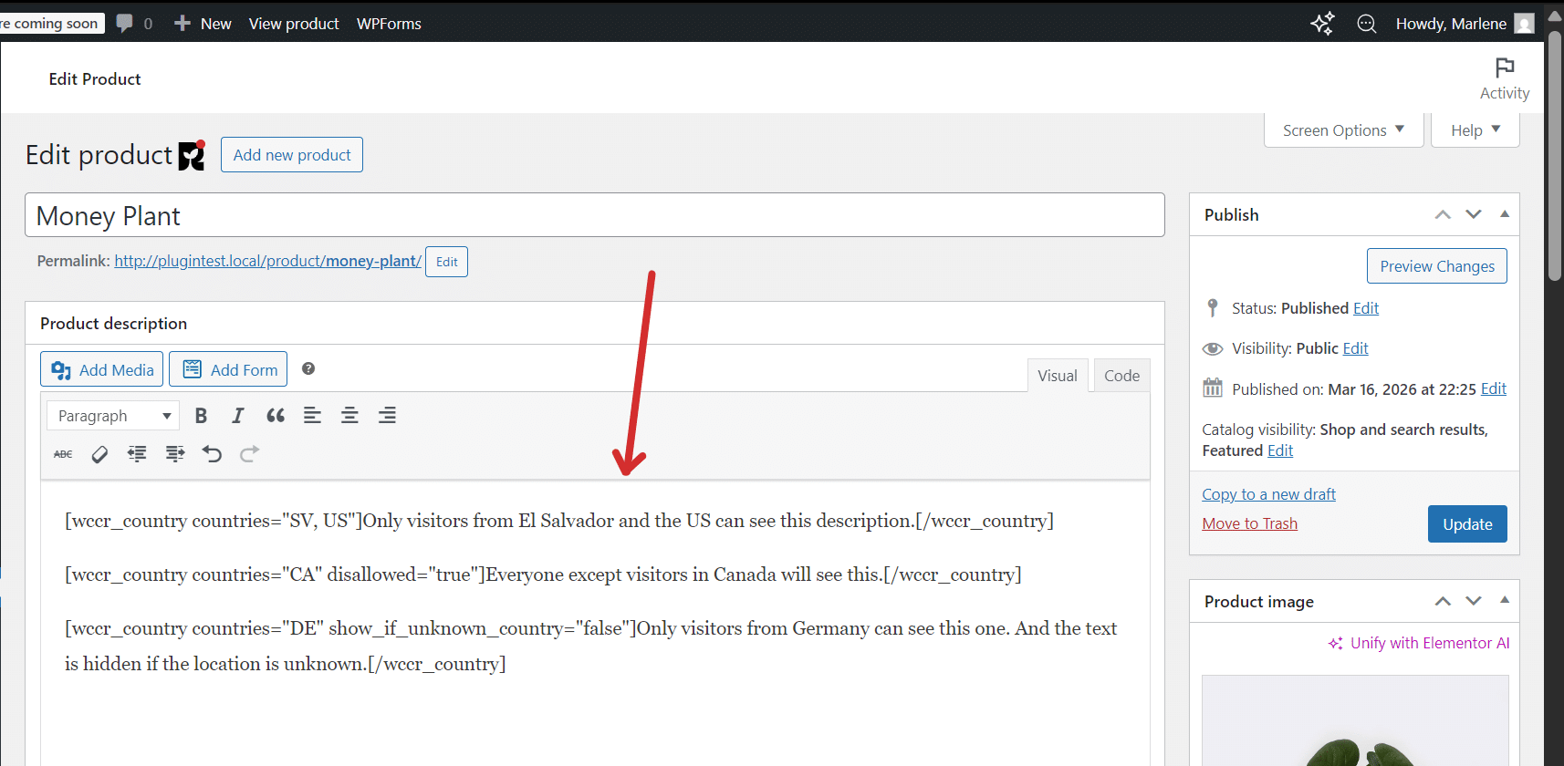This screenshot has height=766, width=1564.
Task: Expand Screen Options
Action: pos(1343,130)
